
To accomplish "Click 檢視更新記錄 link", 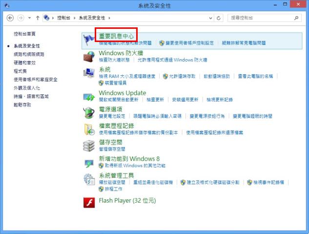I will click(x=220, y=100).
